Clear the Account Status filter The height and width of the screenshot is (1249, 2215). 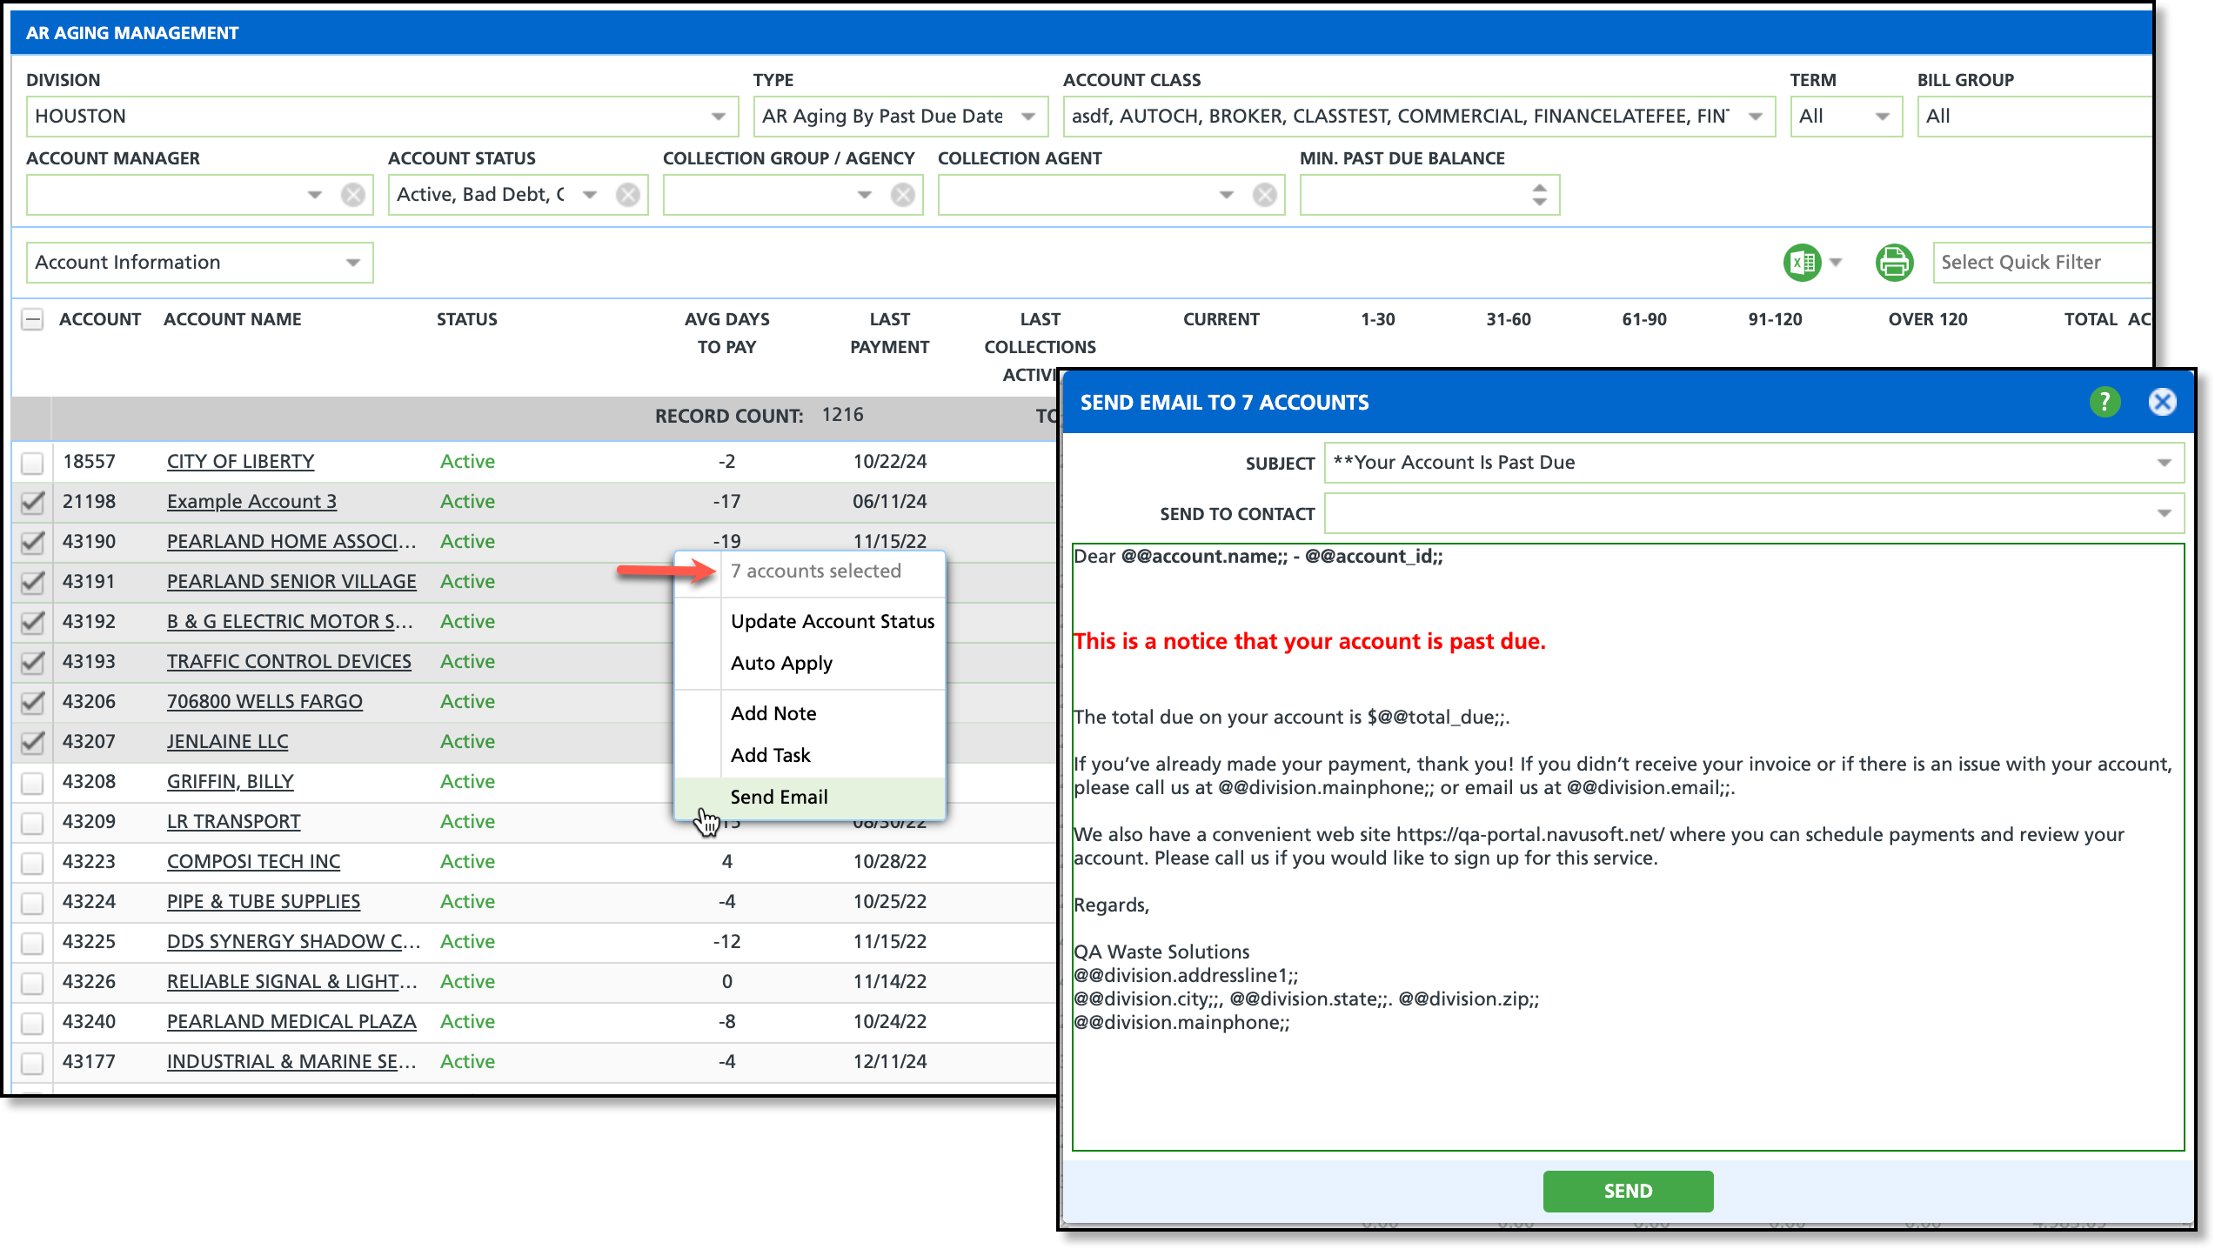(627, 195)
